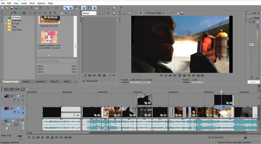
Task: Open the Options menu
Action: pos(41,3)
